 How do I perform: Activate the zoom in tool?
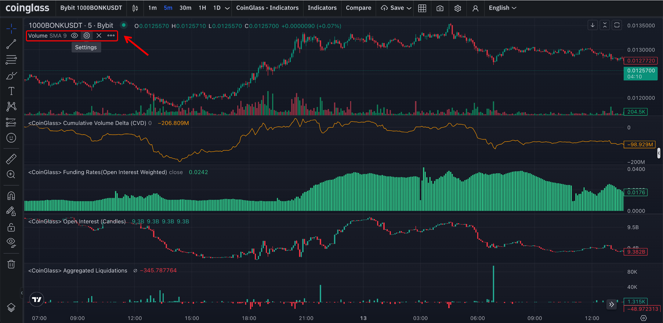(11, 174)
